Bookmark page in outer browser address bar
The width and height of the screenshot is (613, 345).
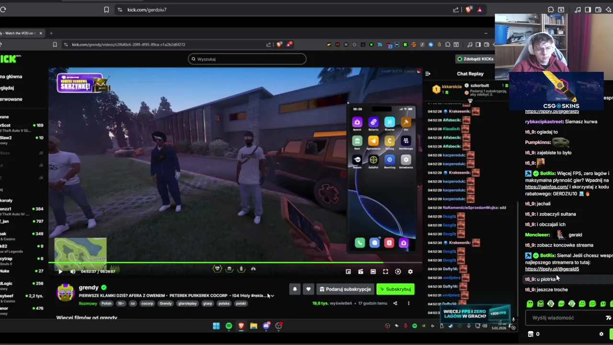point(106,10)
